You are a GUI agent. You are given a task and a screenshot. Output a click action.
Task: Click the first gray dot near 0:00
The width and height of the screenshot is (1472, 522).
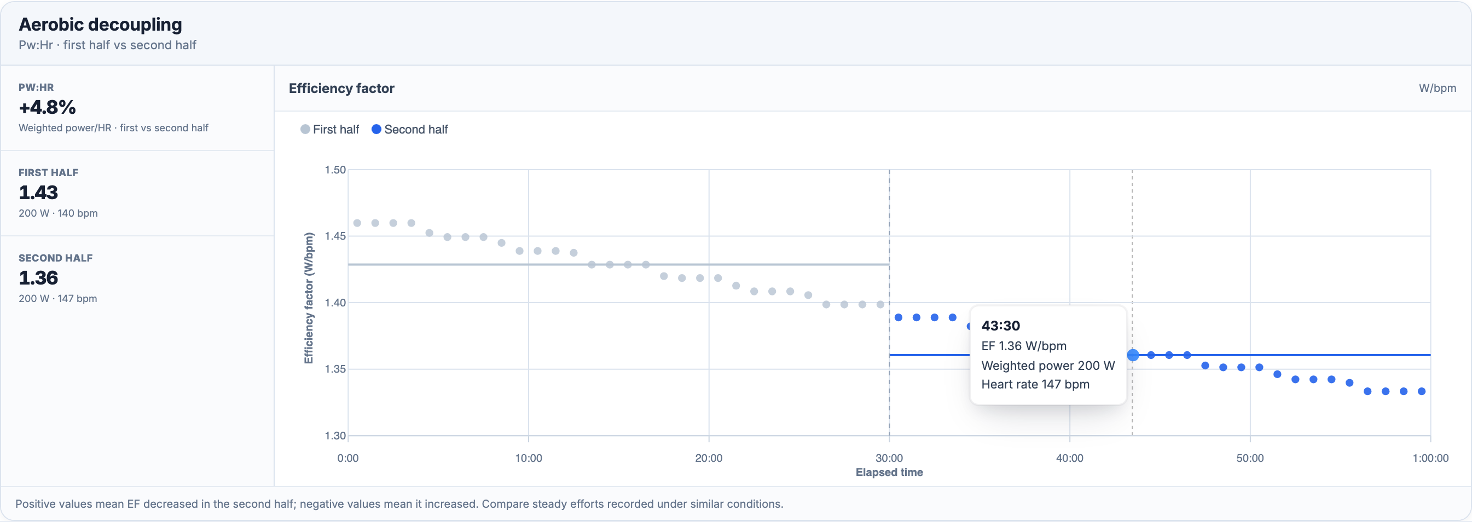[357, 223]
